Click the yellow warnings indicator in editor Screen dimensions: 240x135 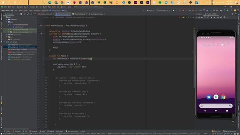[184, 17]
